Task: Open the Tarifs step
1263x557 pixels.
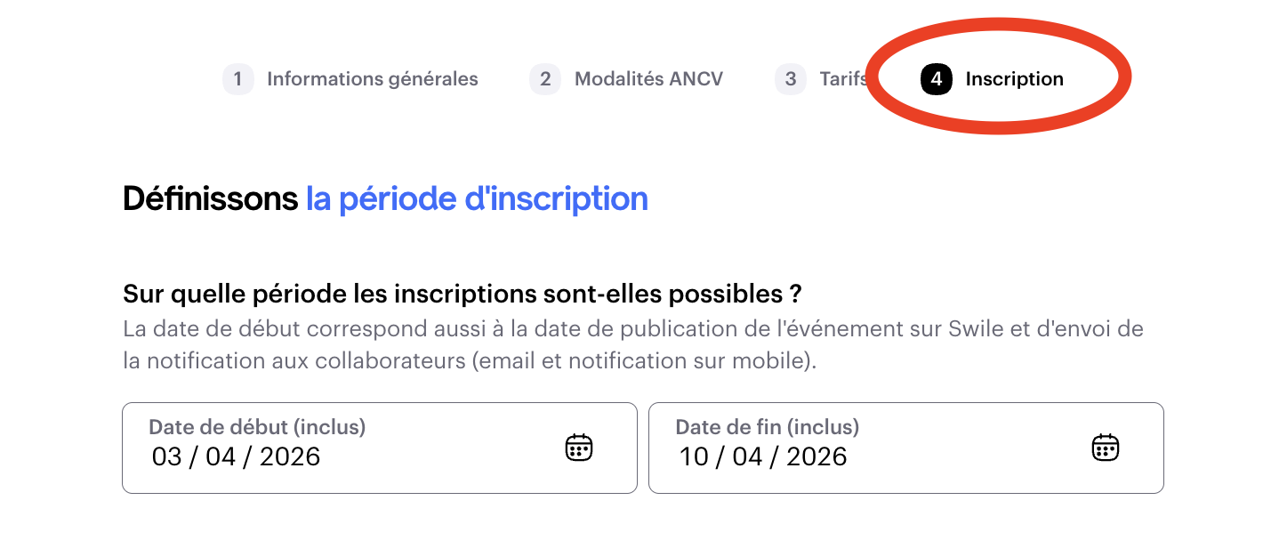Action: [841, 79]
